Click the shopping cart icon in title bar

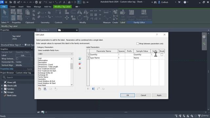[179, 2]
